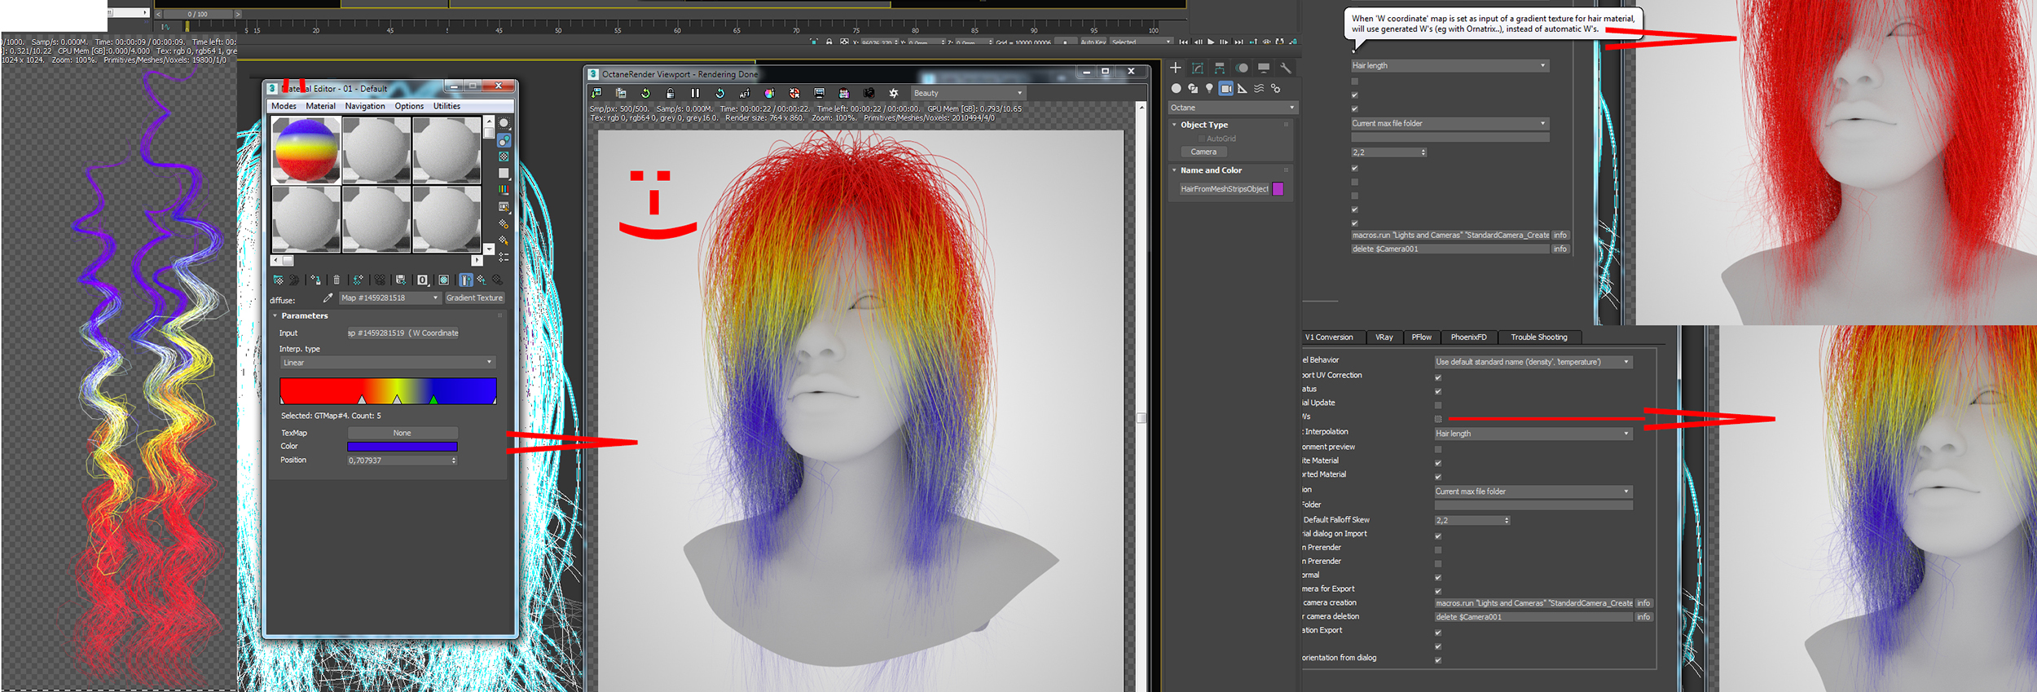Open the Utilities wrench panel icon
This screenshot has height=692, width=2037.
1285,68
